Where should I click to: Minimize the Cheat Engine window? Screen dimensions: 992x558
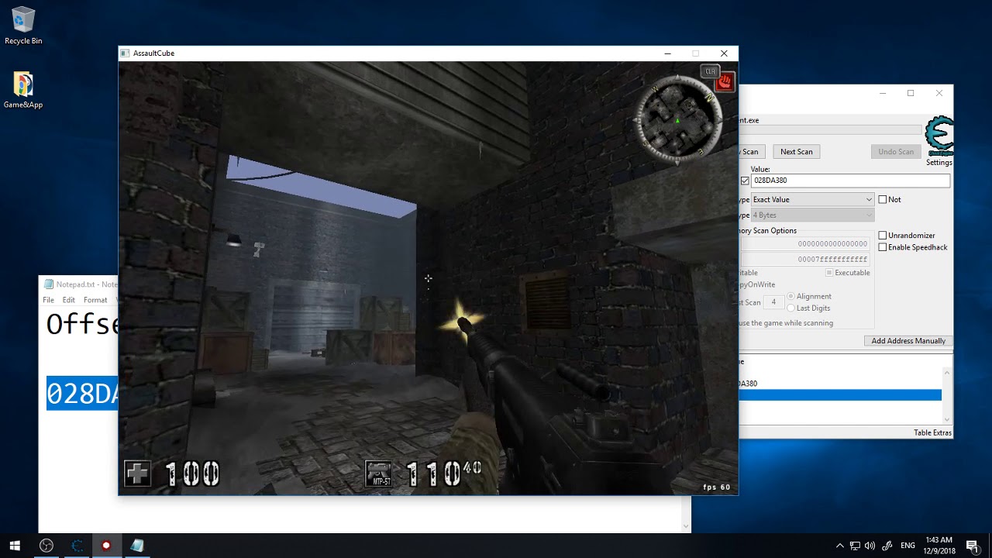pyautogui.click(x=882, y=93)
